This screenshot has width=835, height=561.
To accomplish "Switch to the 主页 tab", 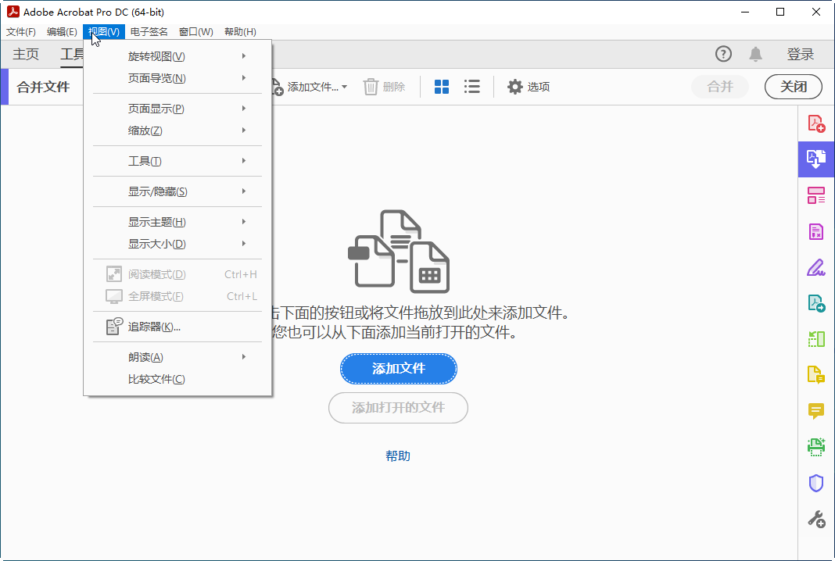I will [25, 54].
